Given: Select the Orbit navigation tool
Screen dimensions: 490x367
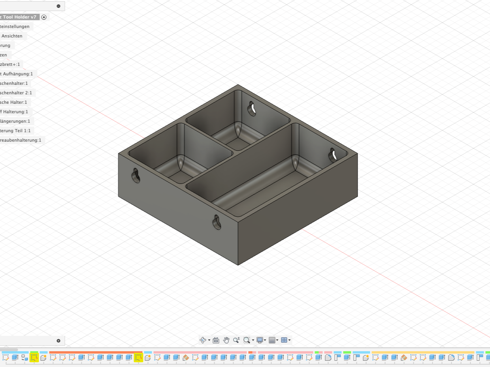Looking at the screenshot, I should pyautogui.click(x=203, y=340).
